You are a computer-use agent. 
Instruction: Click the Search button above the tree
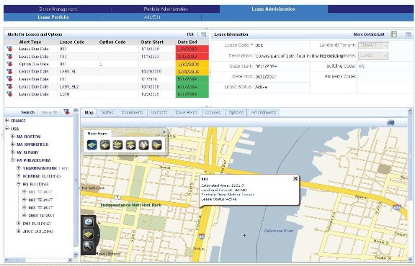pos(28,112)
